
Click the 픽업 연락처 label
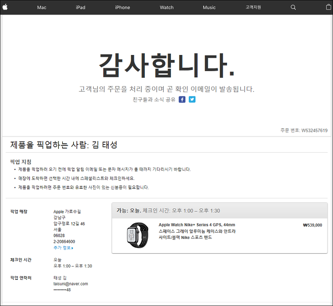(x=21, y=278)
